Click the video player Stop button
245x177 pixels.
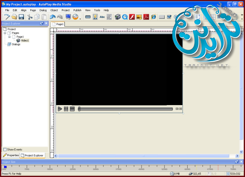[72, 109]
